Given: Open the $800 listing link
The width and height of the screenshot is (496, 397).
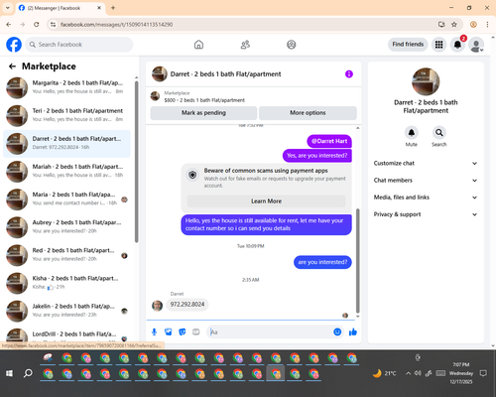Looking at the screenshot, I should coord(204,100).
